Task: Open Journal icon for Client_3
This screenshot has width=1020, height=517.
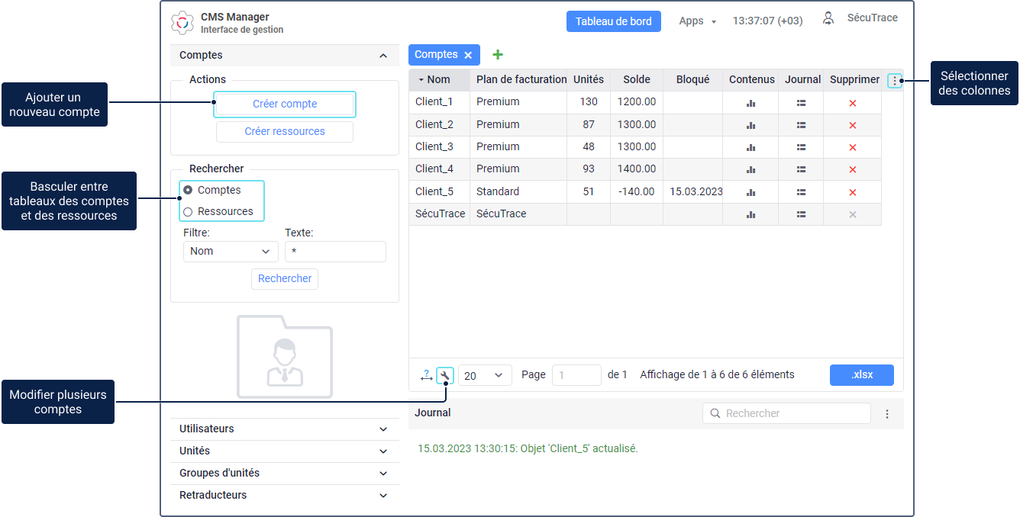Action: click(x=801, y=147)
